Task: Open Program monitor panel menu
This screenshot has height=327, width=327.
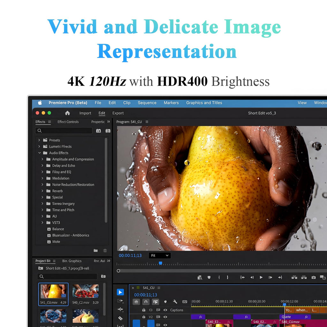Action: (x=147, y=122)
